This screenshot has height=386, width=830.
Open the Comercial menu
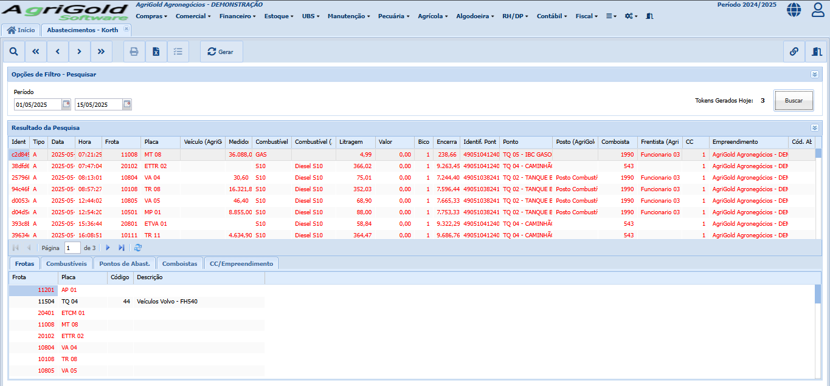(x=193, y=16)
